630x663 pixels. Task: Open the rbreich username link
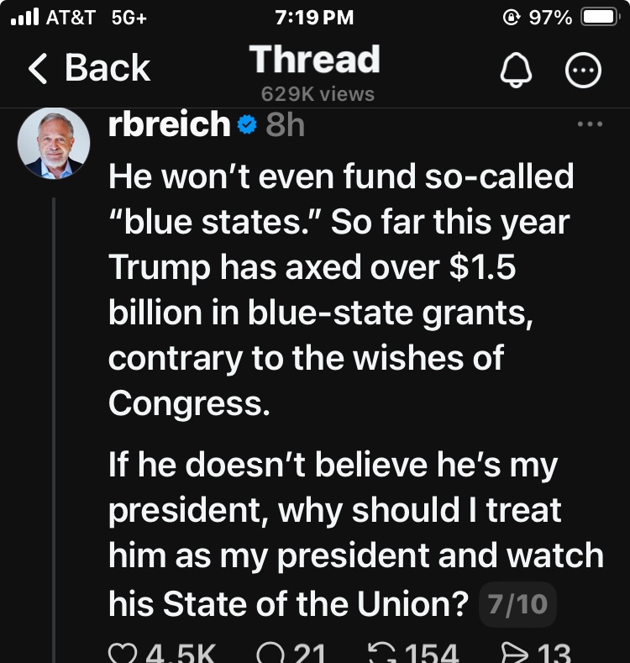169,125
